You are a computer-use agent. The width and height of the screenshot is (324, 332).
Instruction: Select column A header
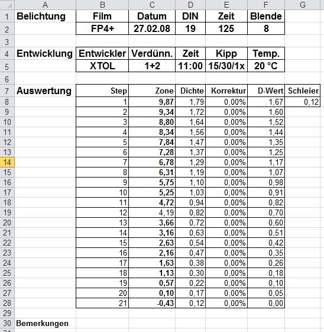pyautogui.click(x=45, y=5)
